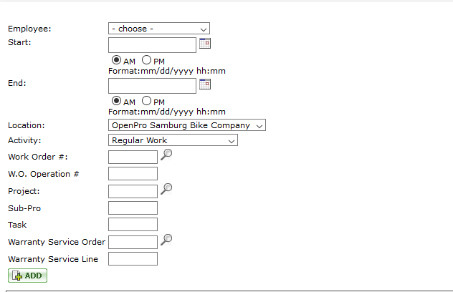Click the Work Order # lookup magnifier

click(166, 155)
